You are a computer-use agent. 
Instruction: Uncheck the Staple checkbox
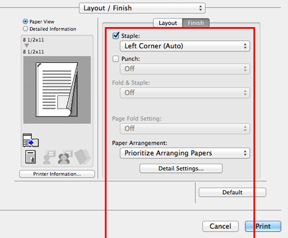coord(116,36)
